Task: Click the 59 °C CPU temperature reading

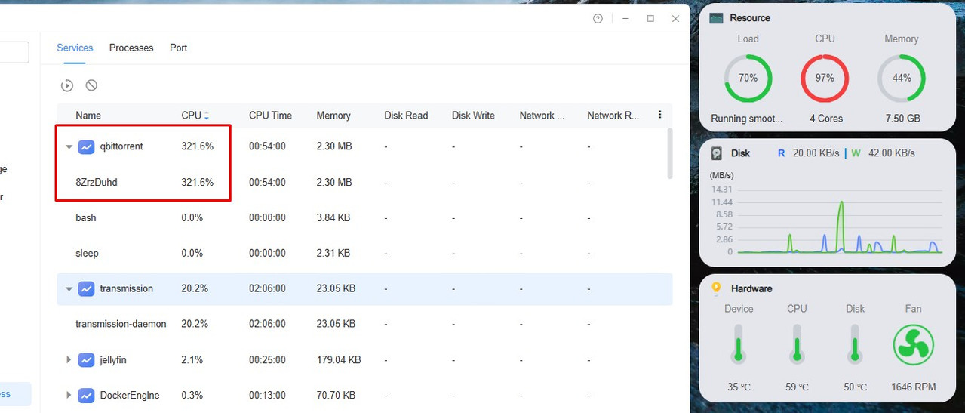Action: (797, 387)
